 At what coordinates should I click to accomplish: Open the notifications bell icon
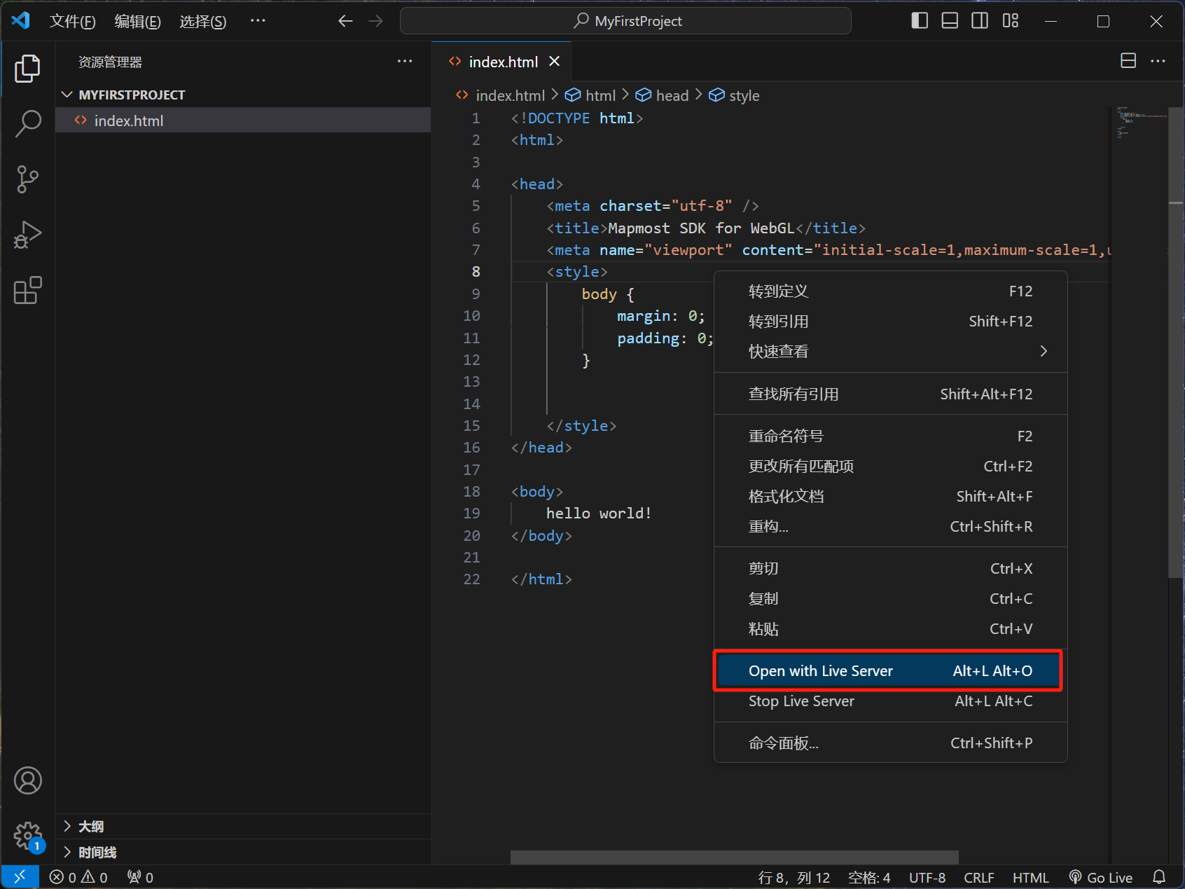click(x=1159, y=877)
